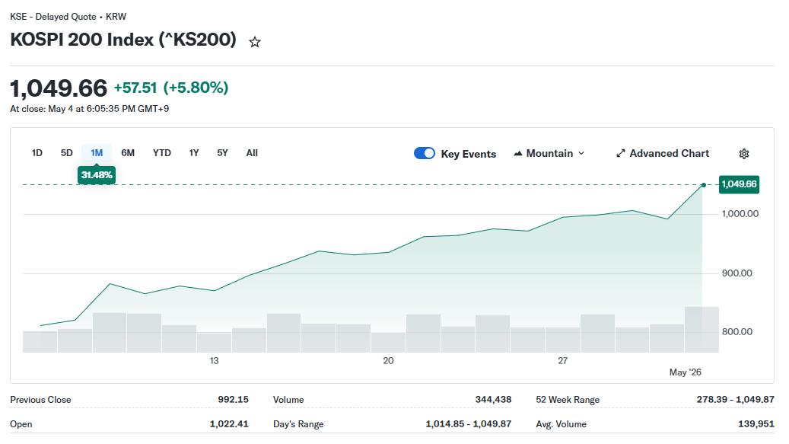Select the 1D time range
This screenshot has width=789, height=444.
[37, 152]
